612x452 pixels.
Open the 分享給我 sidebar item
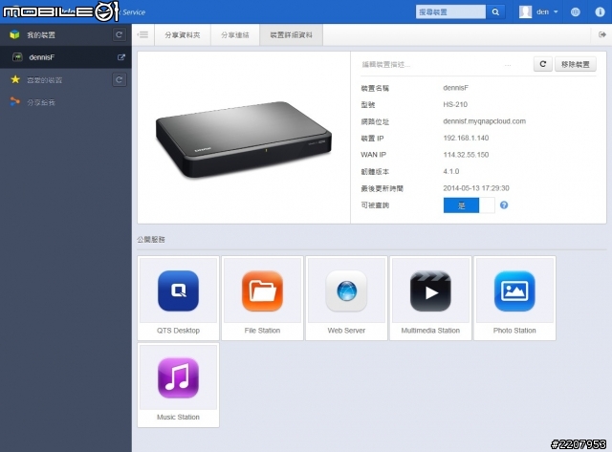click(x=41, y=102)
